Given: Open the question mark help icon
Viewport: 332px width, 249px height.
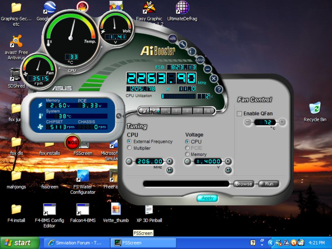Looking at the screenshot, I should pos(219,89).
